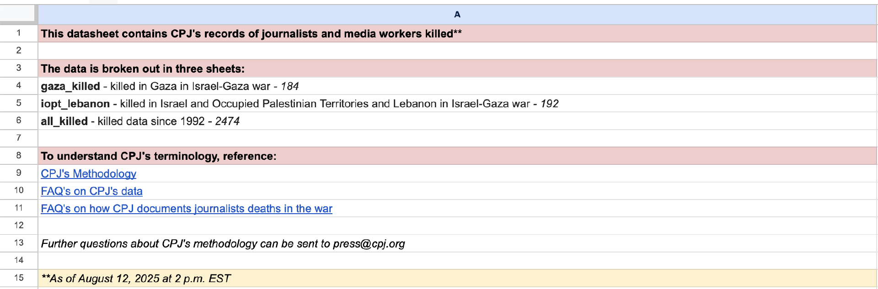
Task: Select the 'As of August 12, 2025' cell
Action: 136,278
